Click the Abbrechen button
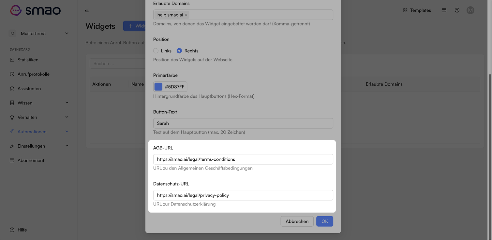The height and width of the screenshot is (240, 492). coord(297,221)
